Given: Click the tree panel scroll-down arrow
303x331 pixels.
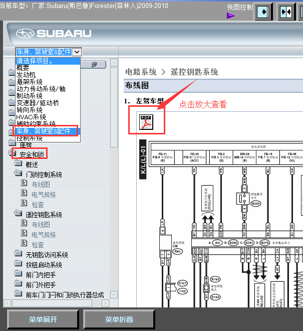Looking at the screenshot, I should click(114, 294).
